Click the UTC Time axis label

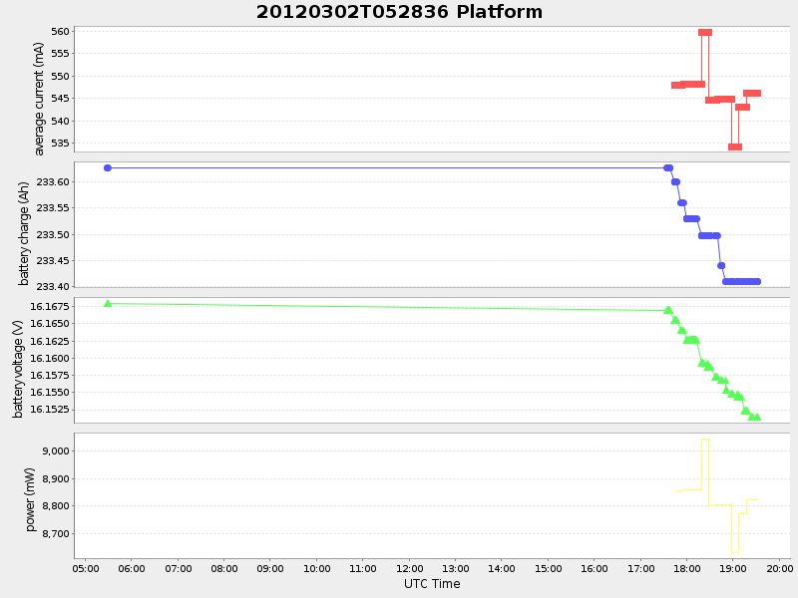click(433, 584)
